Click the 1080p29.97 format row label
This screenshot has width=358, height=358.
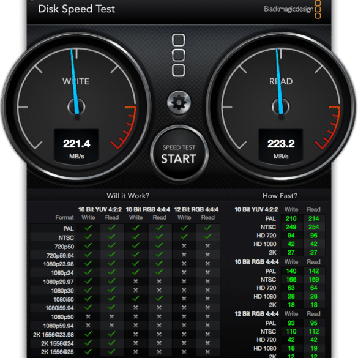(59, 282)
